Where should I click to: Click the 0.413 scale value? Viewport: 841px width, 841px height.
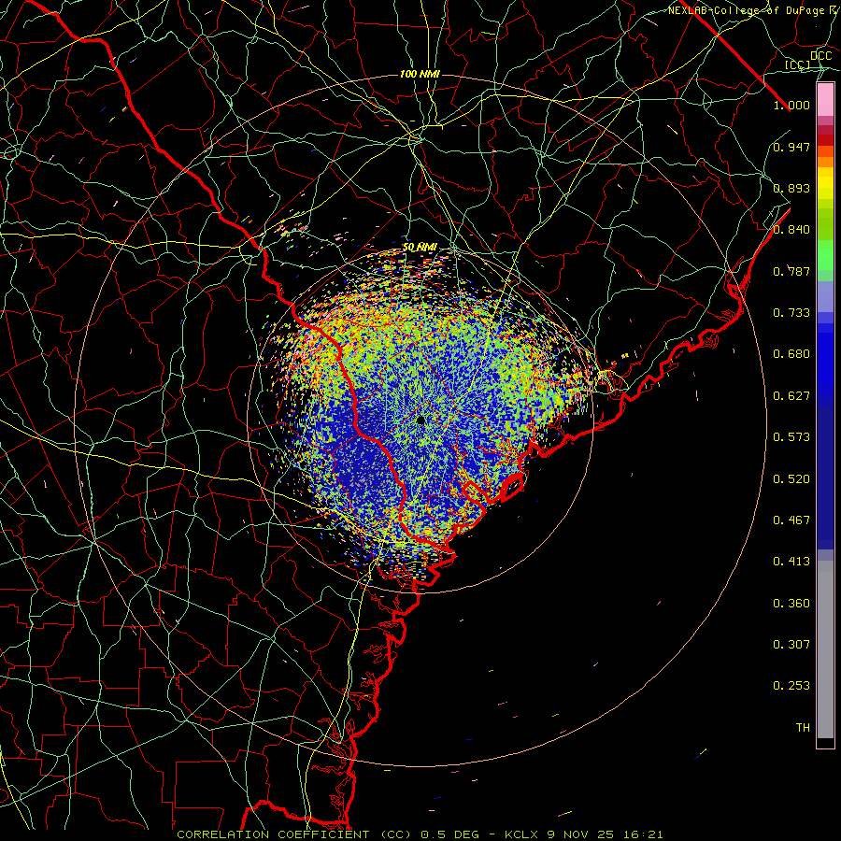point(791,562)
